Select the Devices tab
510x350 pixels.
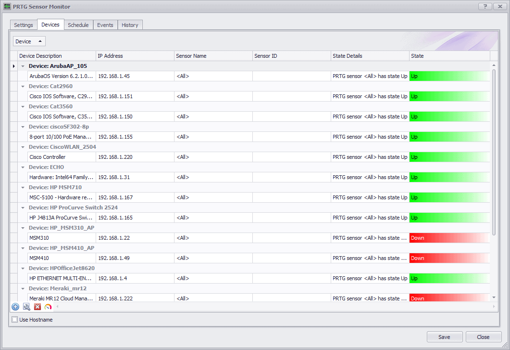click(x=50, y=25)
